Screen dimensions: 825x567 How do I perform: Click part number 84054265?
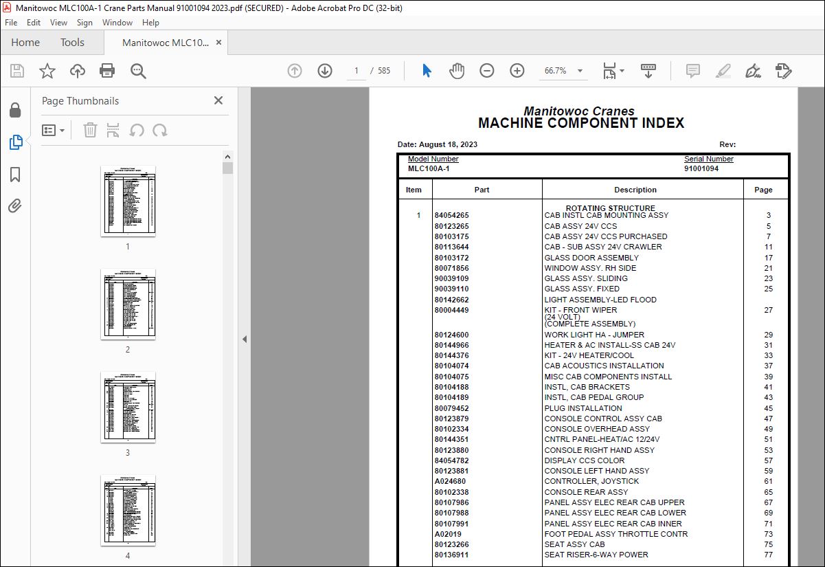pyautogui.click(x=451, y=215)
